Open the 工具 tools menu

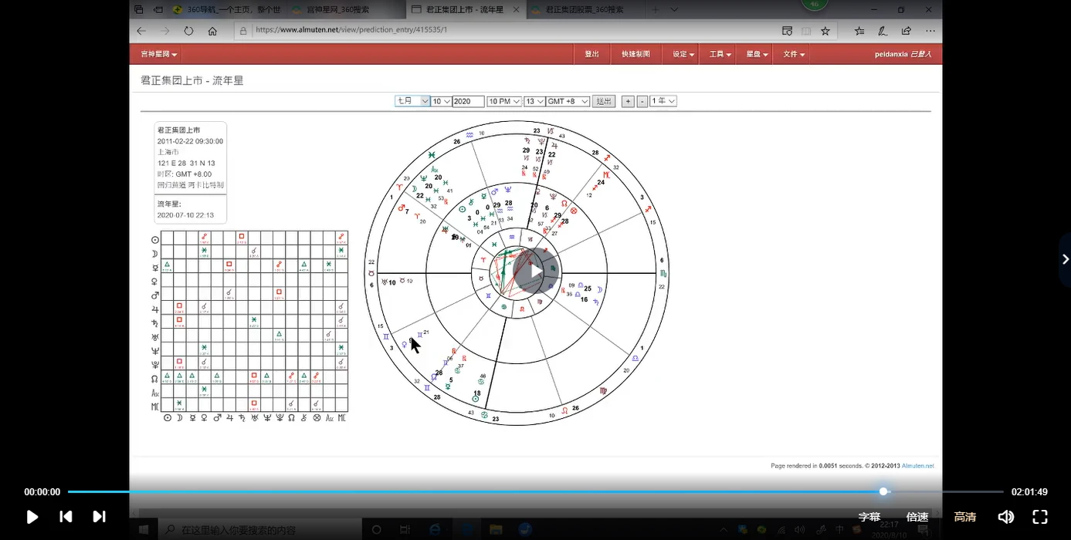pos(720,54)
